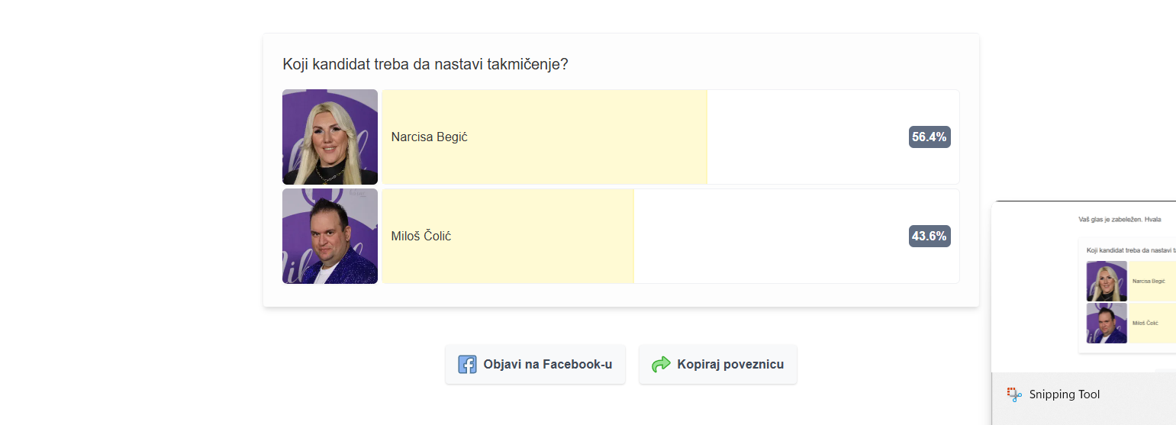Open Narcisa Begić's large candidate photo
Screen dimensions: 1176x425
pyautogui.click(x=330, y=137)
